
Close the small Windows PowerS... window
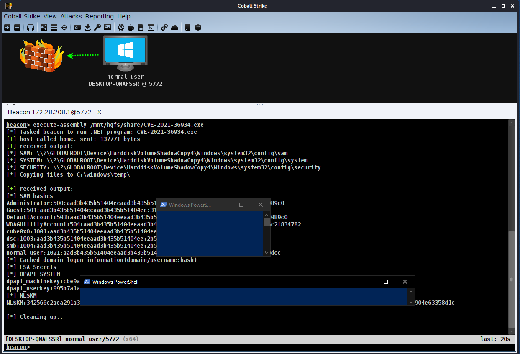point(261,205)
